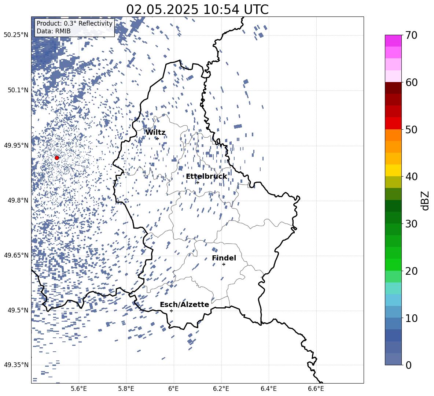Click the light blue color just above 10 dBZ
This screenshot has height=396, width=434.
[393, 312]
